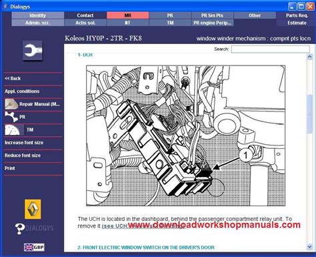Change language via GBP flag icon
The width and height of the screenshot is (316, 257).
pos(34,247)
